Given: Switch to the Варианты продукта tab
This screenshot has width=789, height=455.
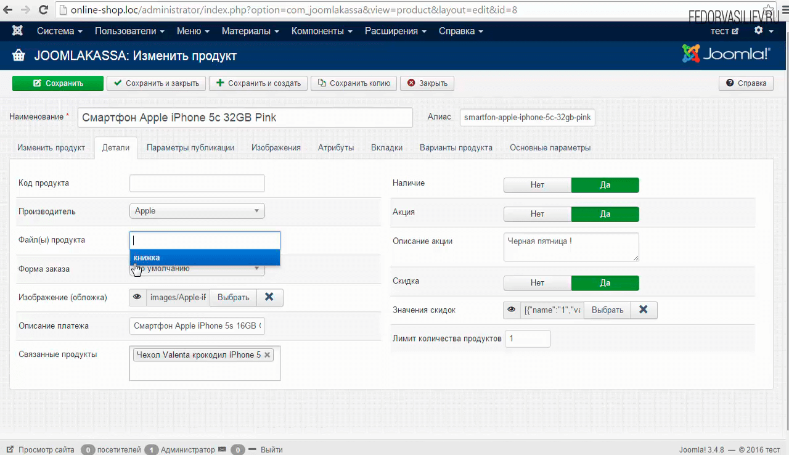Looking at the screenshot, I should (456, 148).
